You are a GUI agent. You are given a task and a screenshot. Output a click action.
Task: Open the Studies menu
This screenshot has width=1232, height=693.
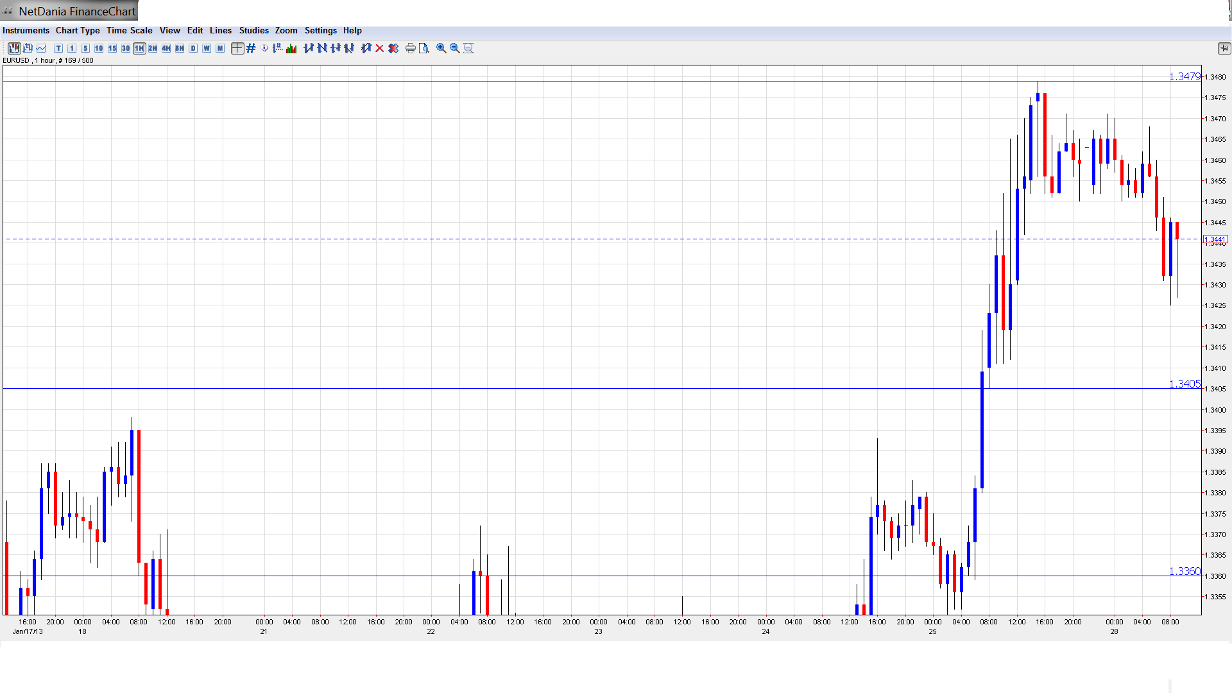253,30
